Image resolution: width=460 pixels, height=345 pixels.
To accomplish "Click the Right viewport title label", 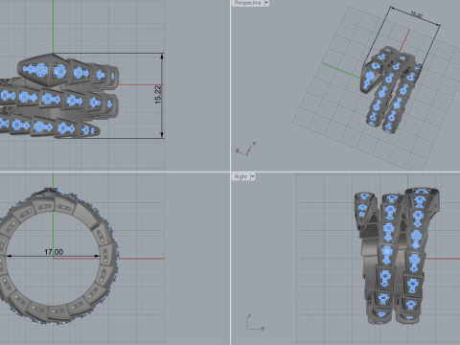I will [241, 176].
